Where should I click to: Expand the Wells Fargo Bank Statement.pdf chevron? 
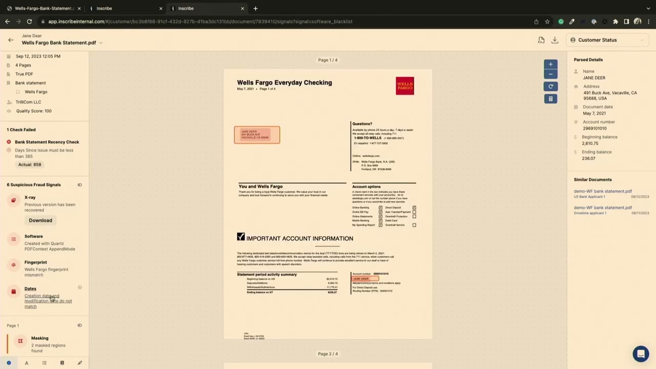(100, 43)
